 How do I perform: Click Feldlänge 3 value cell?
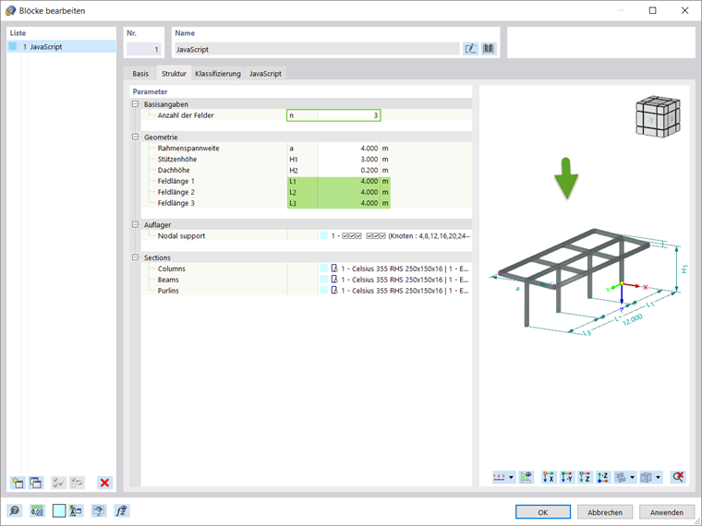349,203
